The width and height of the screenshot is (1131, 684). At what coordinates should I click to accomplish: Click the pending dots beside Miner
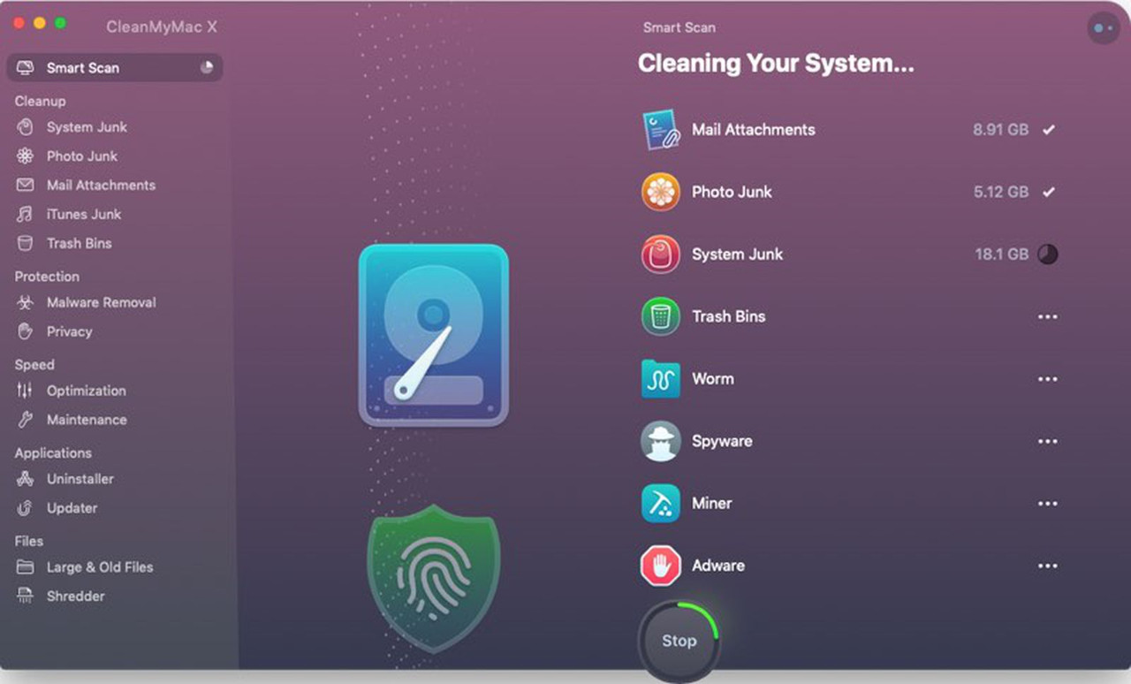(1048, 504)
